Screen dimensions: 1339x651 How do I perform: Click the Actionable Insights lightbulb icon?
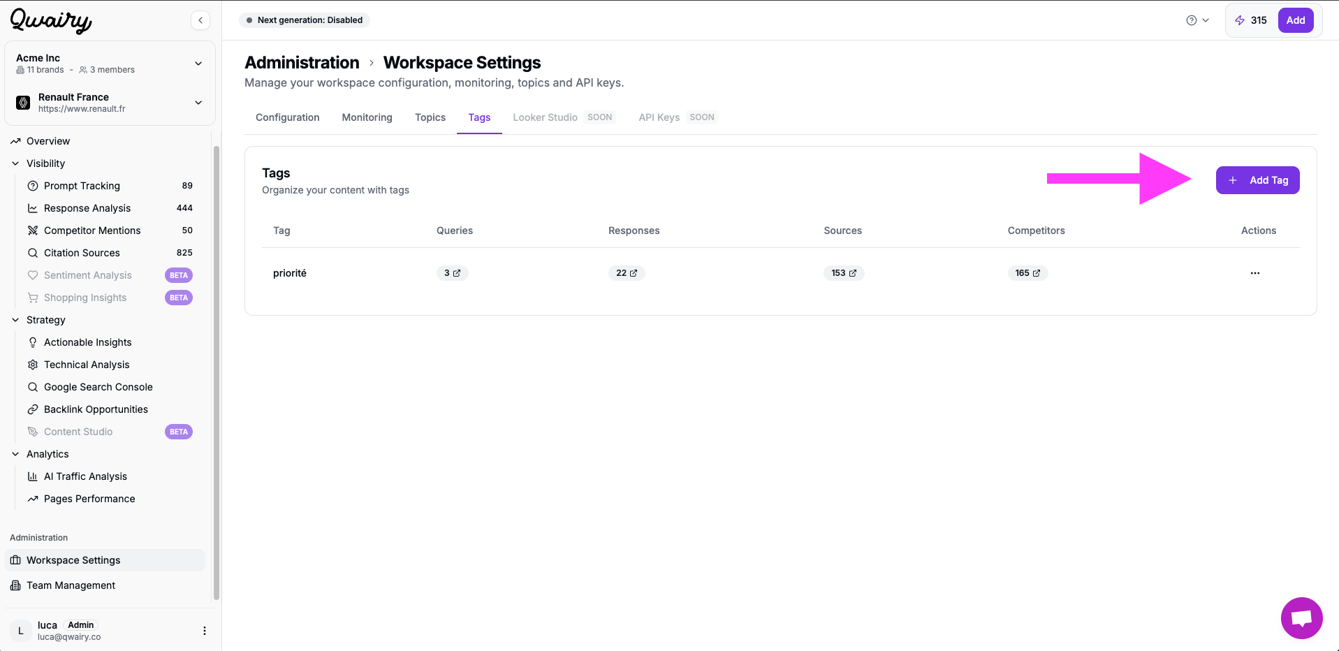pyautogui.click(x=33, y=342)
